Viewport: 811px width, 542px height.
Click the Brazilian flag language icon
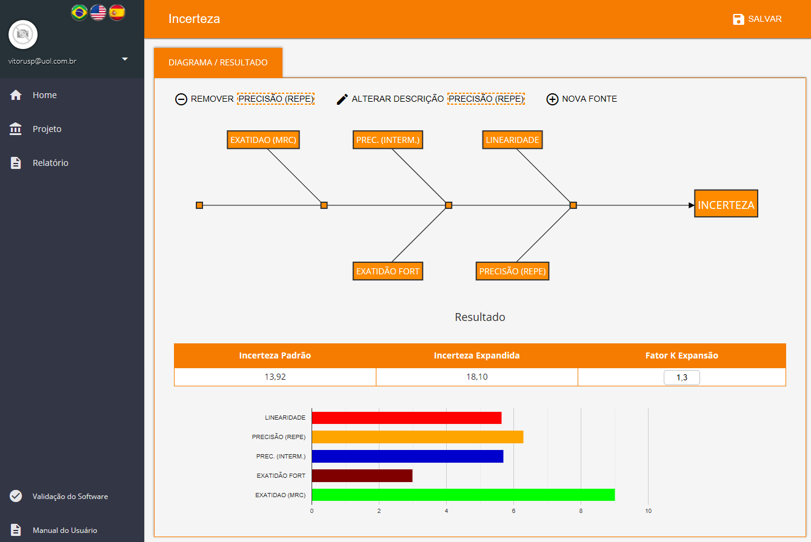click(79, 12)
